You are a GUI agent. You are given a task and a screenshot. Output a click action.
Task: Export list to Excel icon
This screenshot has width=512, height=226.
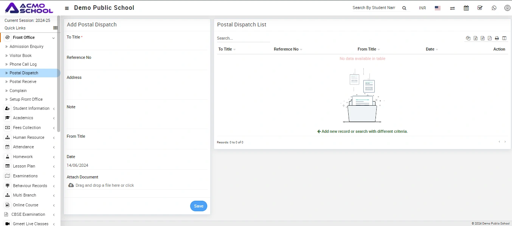[x=476, y=38]
